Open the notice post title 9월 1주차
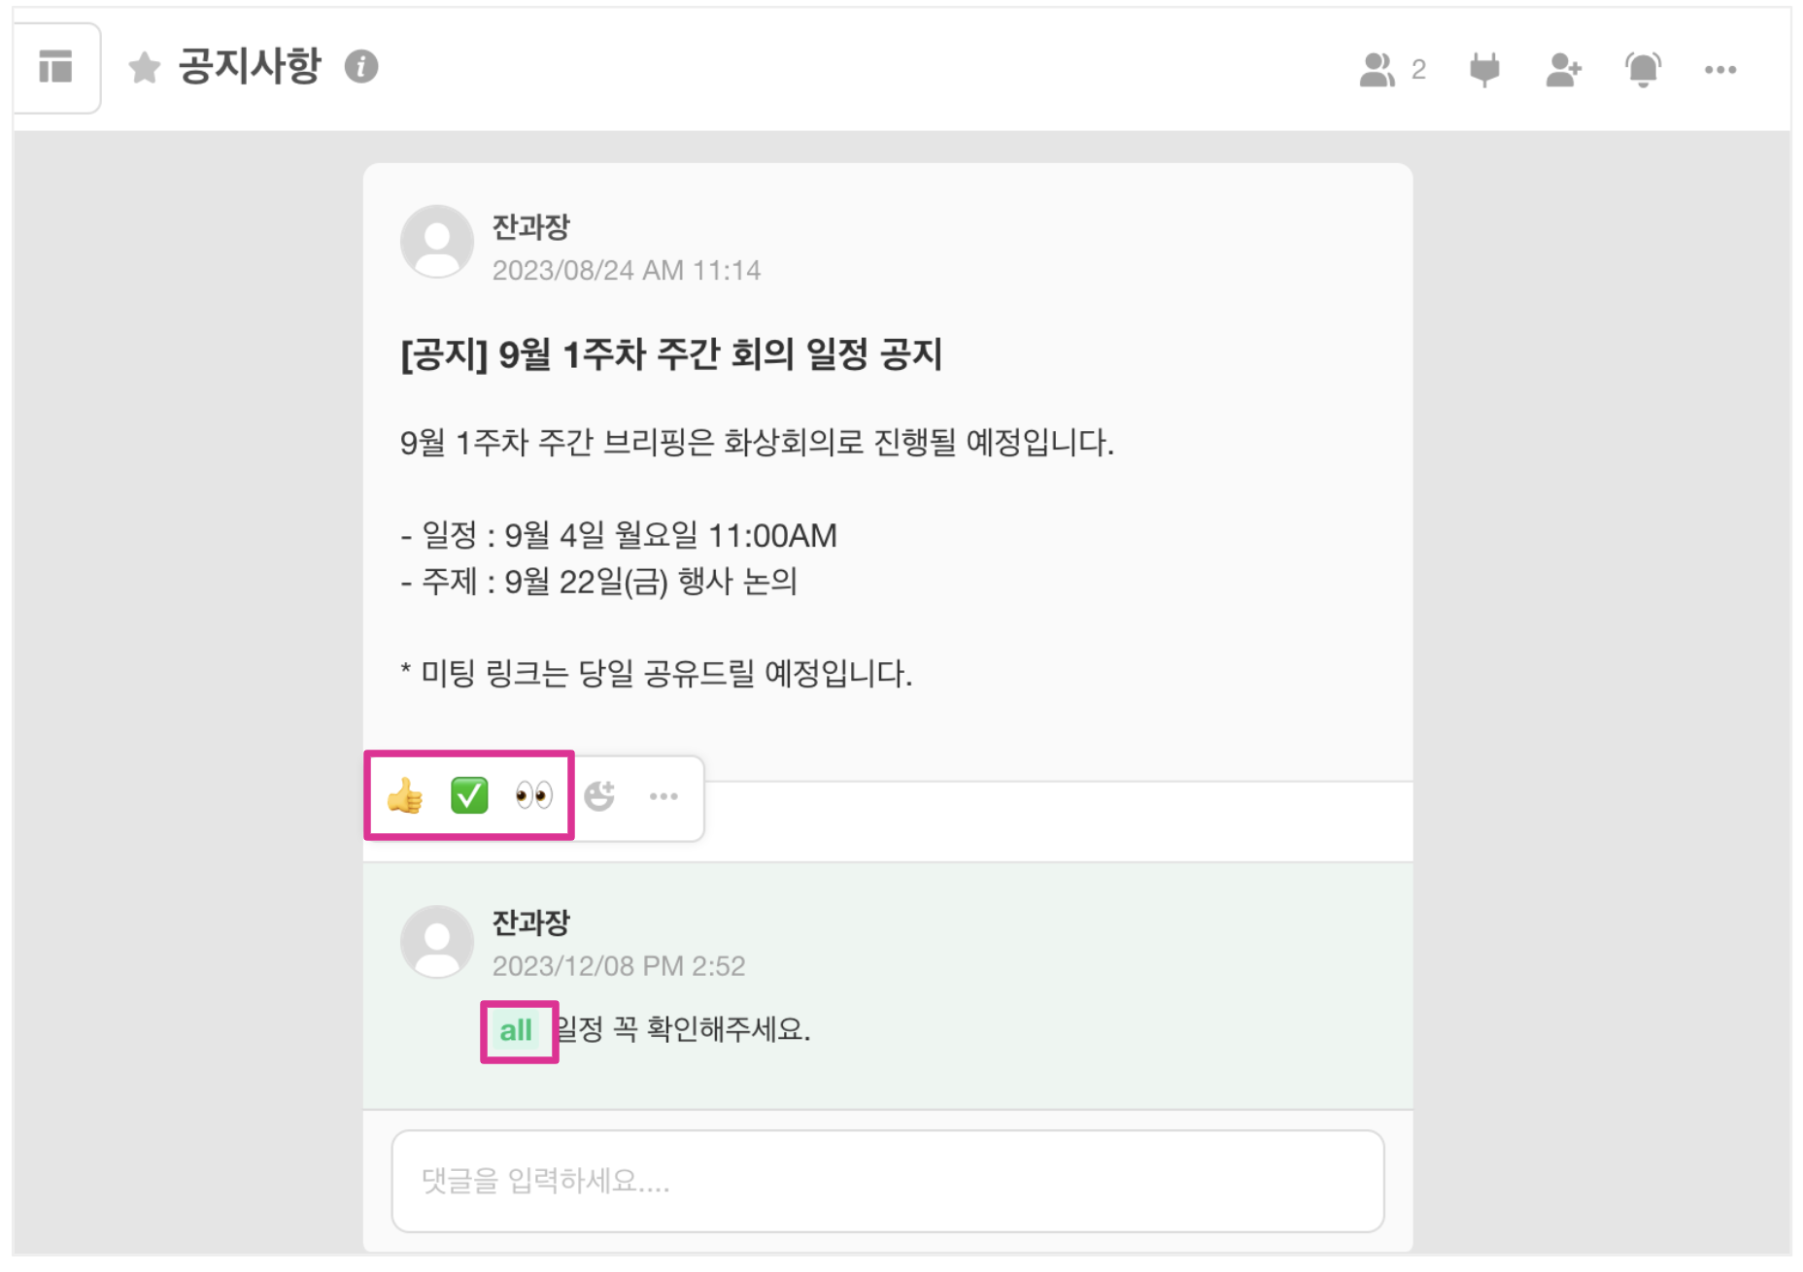The width and height of the screenshot is (1803, 1272). (670, 354)
